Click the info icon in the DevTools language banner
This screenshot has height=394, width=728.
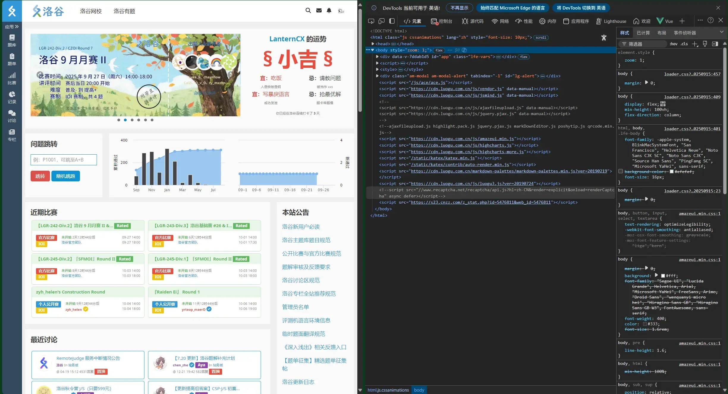[x=374, y=8]
